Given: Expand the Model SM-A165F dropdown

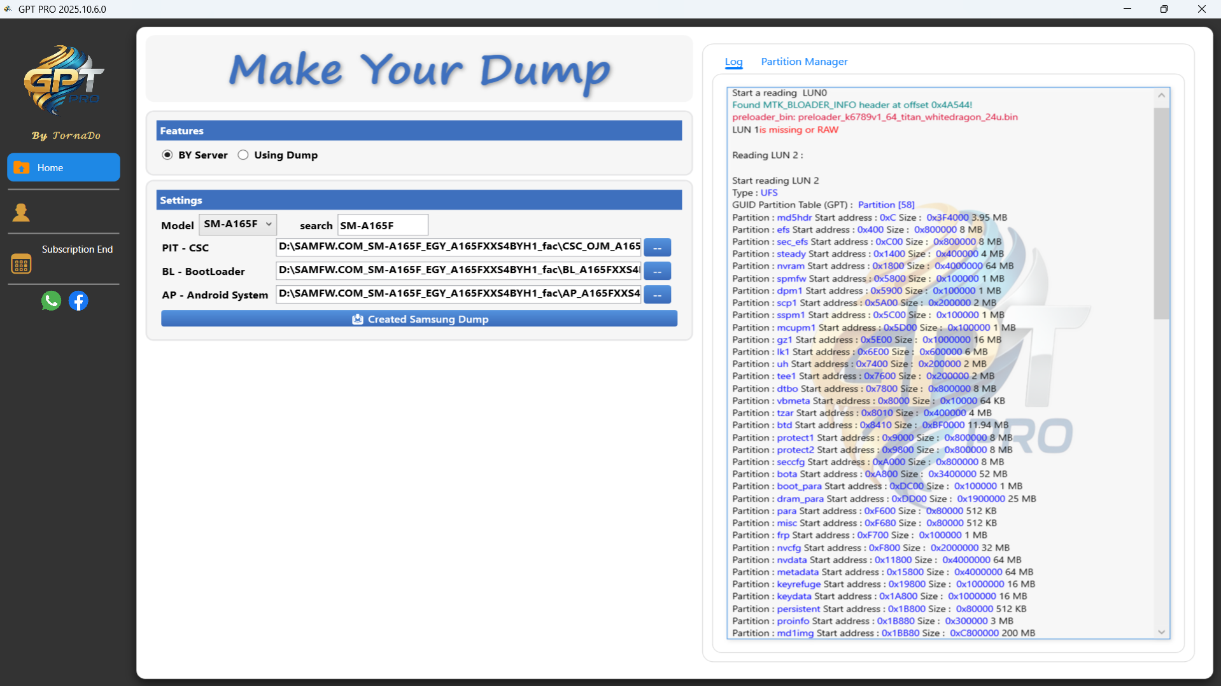Looking at the screenshot, I should pyautogui.click(x=237, y=224).
